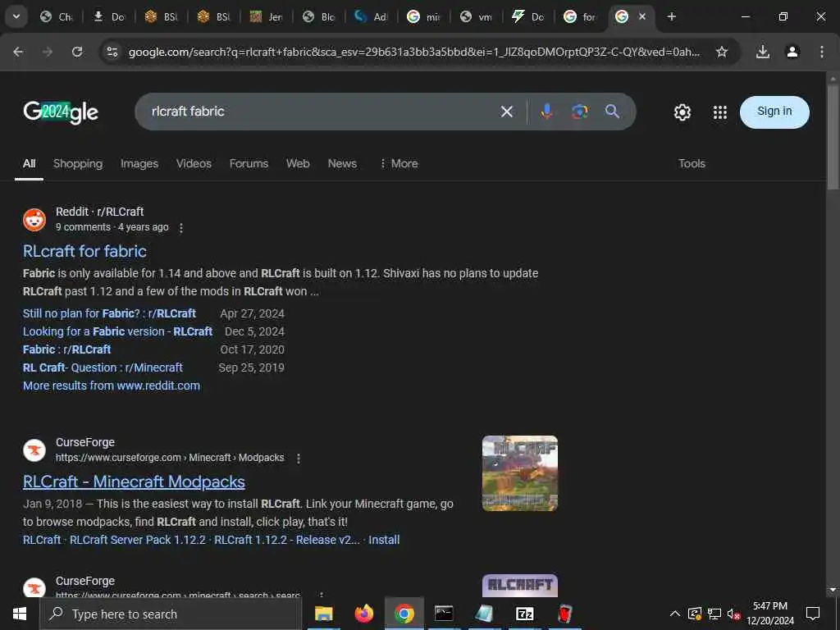Open More results from www.reddit.com
Viewport: 840px width, 630px height.
[112, 386]
